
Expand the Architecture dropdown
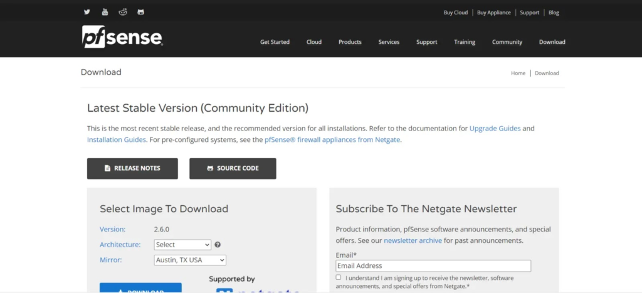[182, 245]
